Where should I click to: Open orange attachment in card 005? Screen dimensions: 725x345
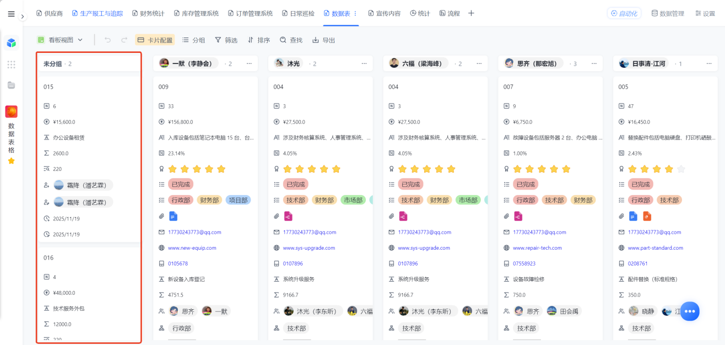click(647, 216)
